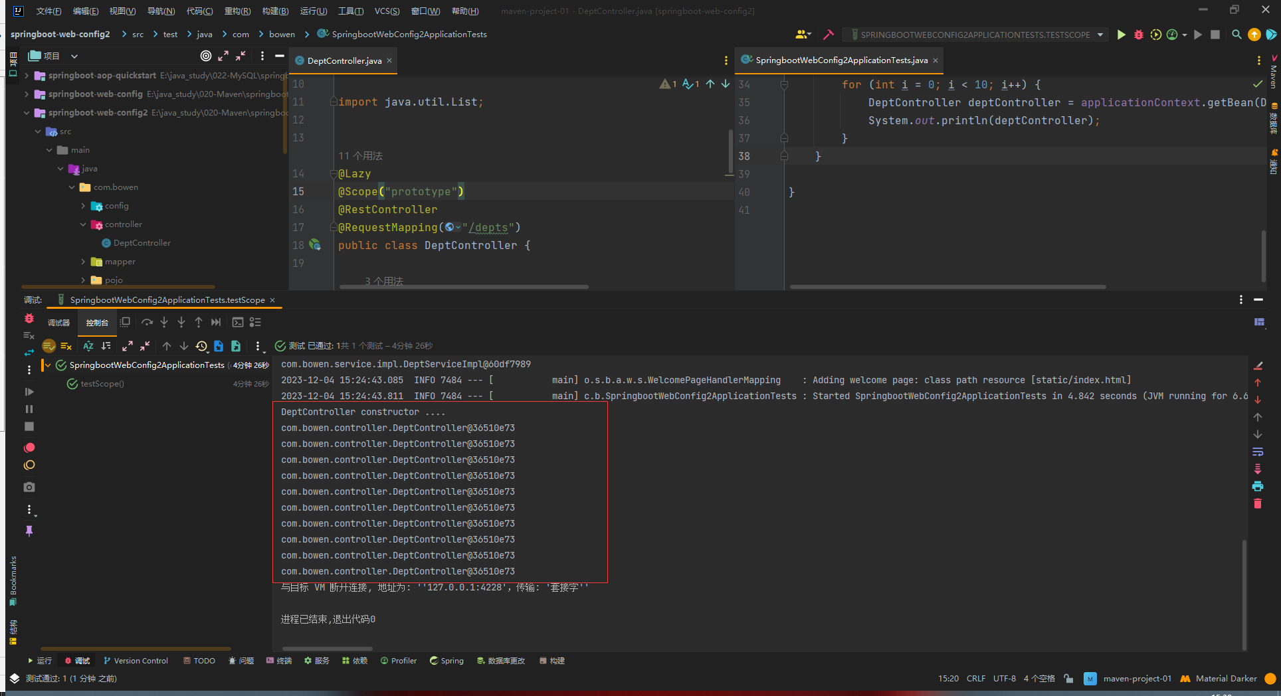
Task: Toggle Show Ignored tests filter
Action: tap(66, 346)
